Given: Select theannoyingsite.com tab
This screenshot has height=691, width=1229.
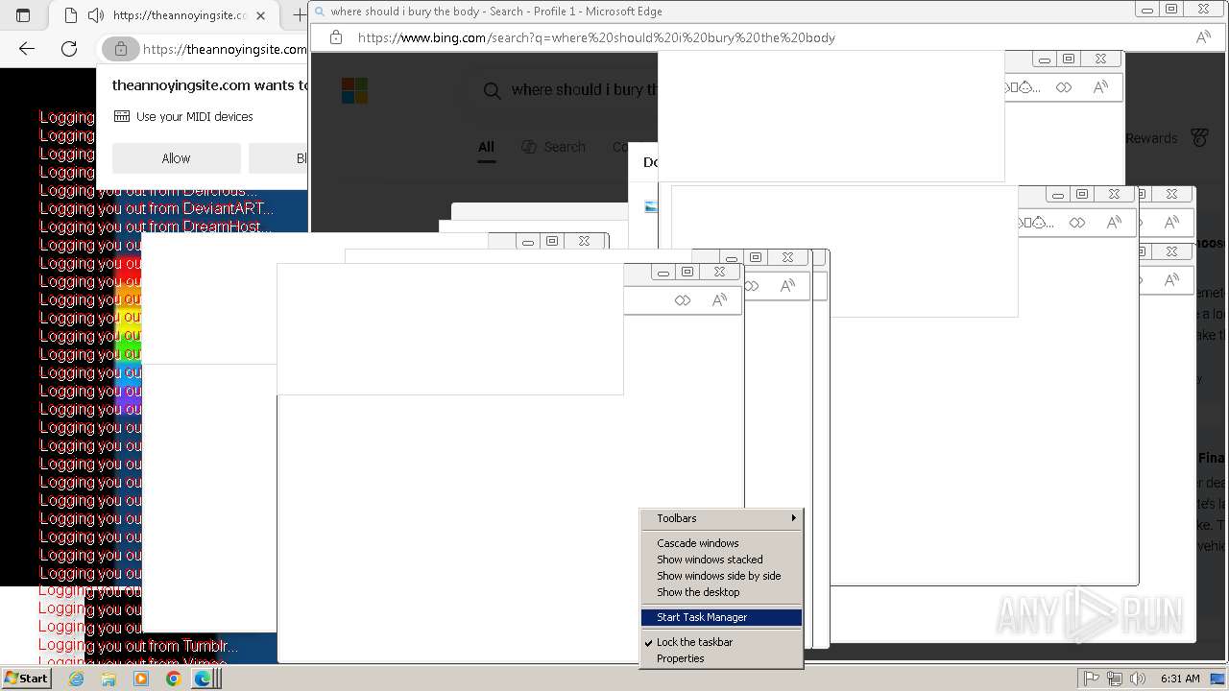Looking at the screenshot, I should (165, 15).
